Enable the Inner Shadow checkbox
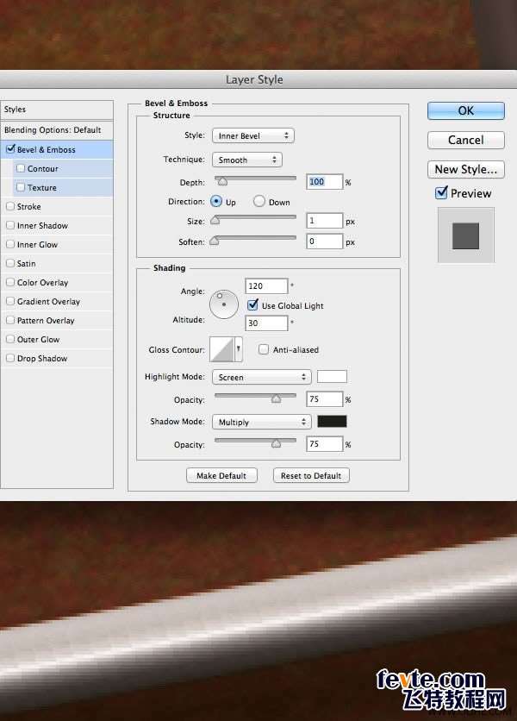The image size is (517, 721). (x=10, y=225)
